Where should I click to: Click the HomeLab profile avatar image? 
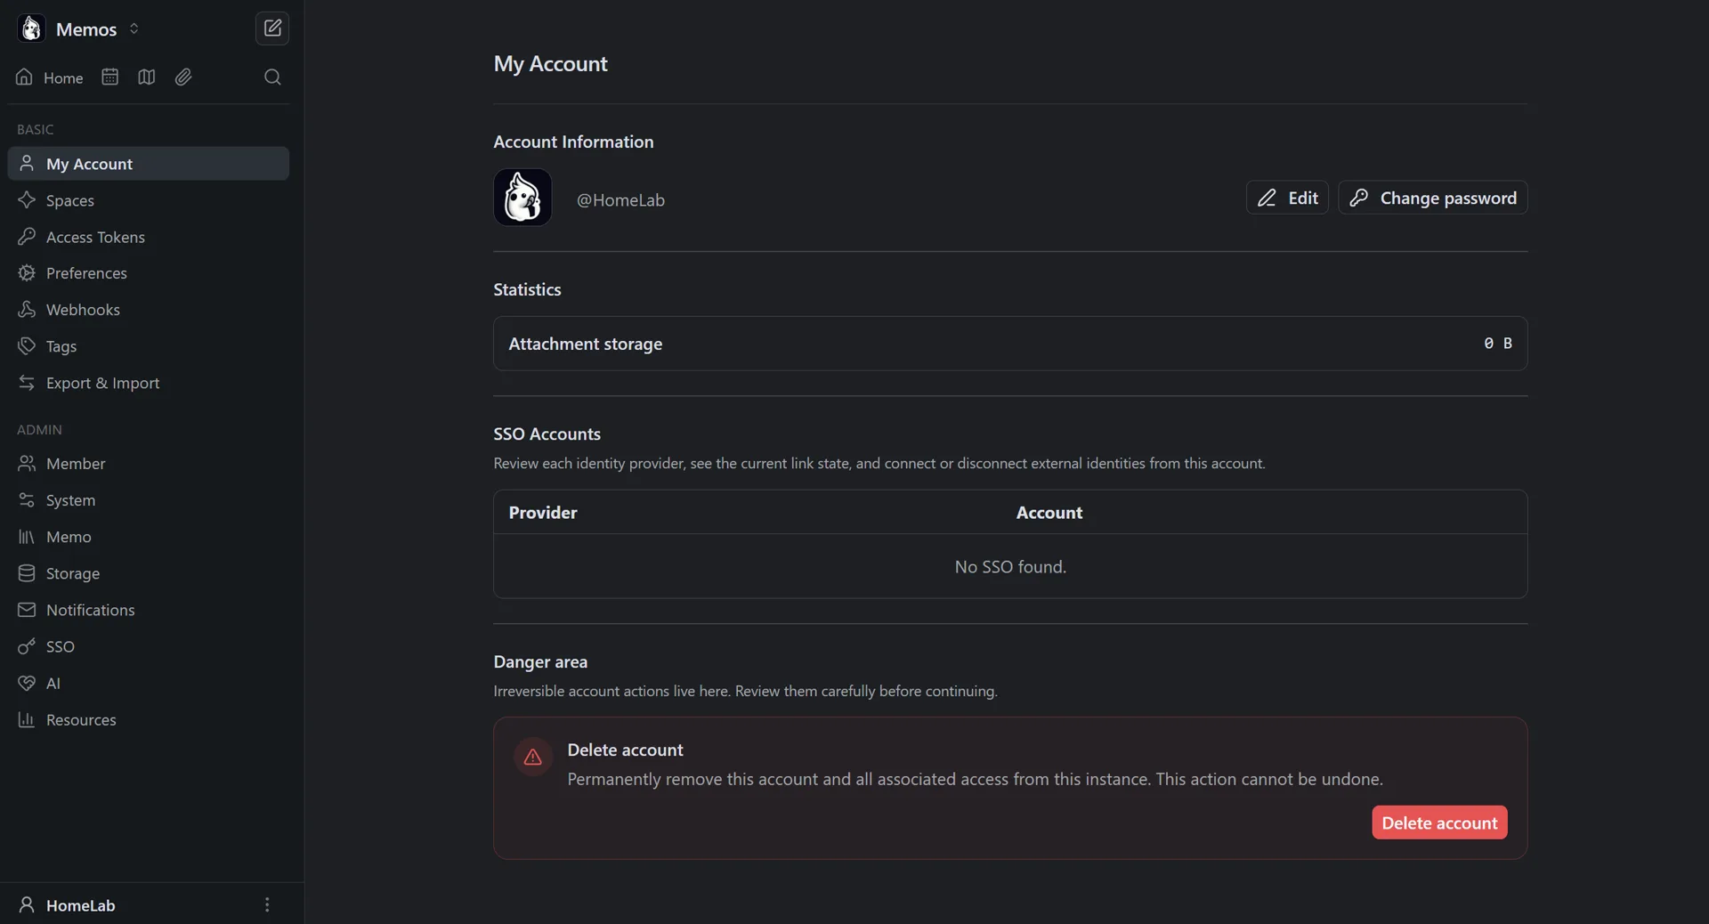pyautogui.click(x=522, y=198)
